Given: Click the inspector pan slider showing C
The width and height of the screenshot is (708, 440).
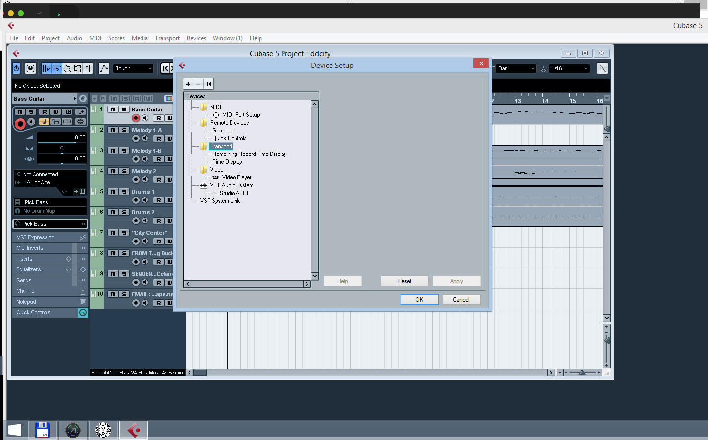Looking at the screenshot, I should pos(62,148).
